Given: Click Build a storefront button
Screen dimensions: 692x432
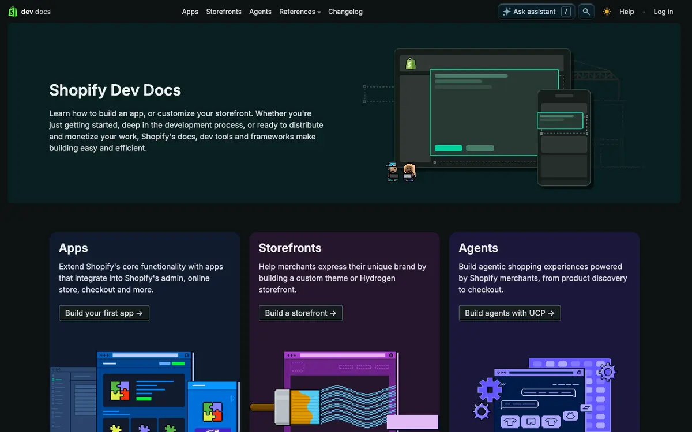Looking at the screenshot, I should pyautogui.click(x=300, y=313).
